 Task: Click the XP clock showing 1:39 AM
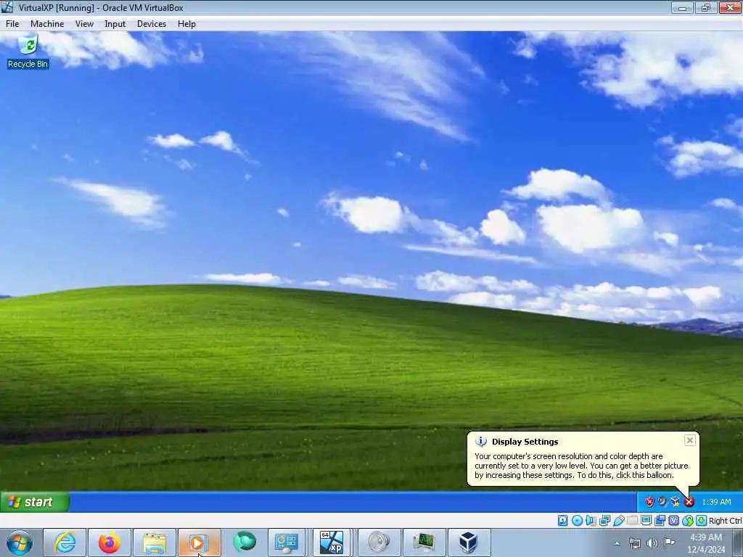coord(716,502)
